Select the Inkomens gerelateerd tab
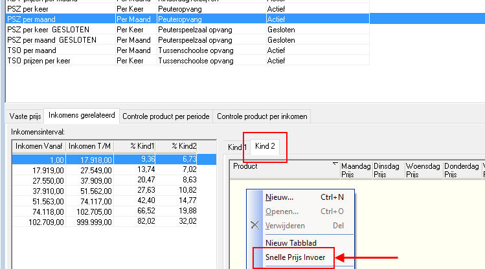The width and height of the screenshot is (485, 269). coord(82,116)
